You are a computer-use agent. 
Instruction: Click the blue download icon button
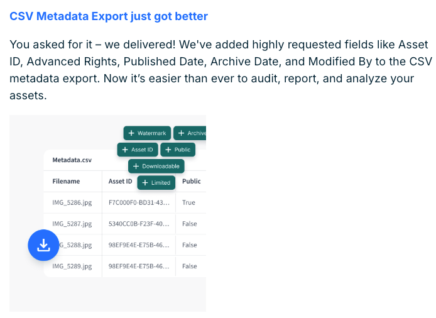[x=43, y=245]
